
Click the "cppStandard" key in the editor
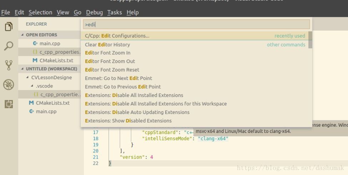160,132
